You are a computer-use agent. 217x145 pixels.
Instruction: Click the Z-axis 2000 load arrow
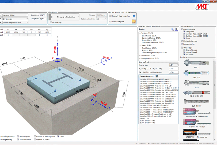[58, 51]
